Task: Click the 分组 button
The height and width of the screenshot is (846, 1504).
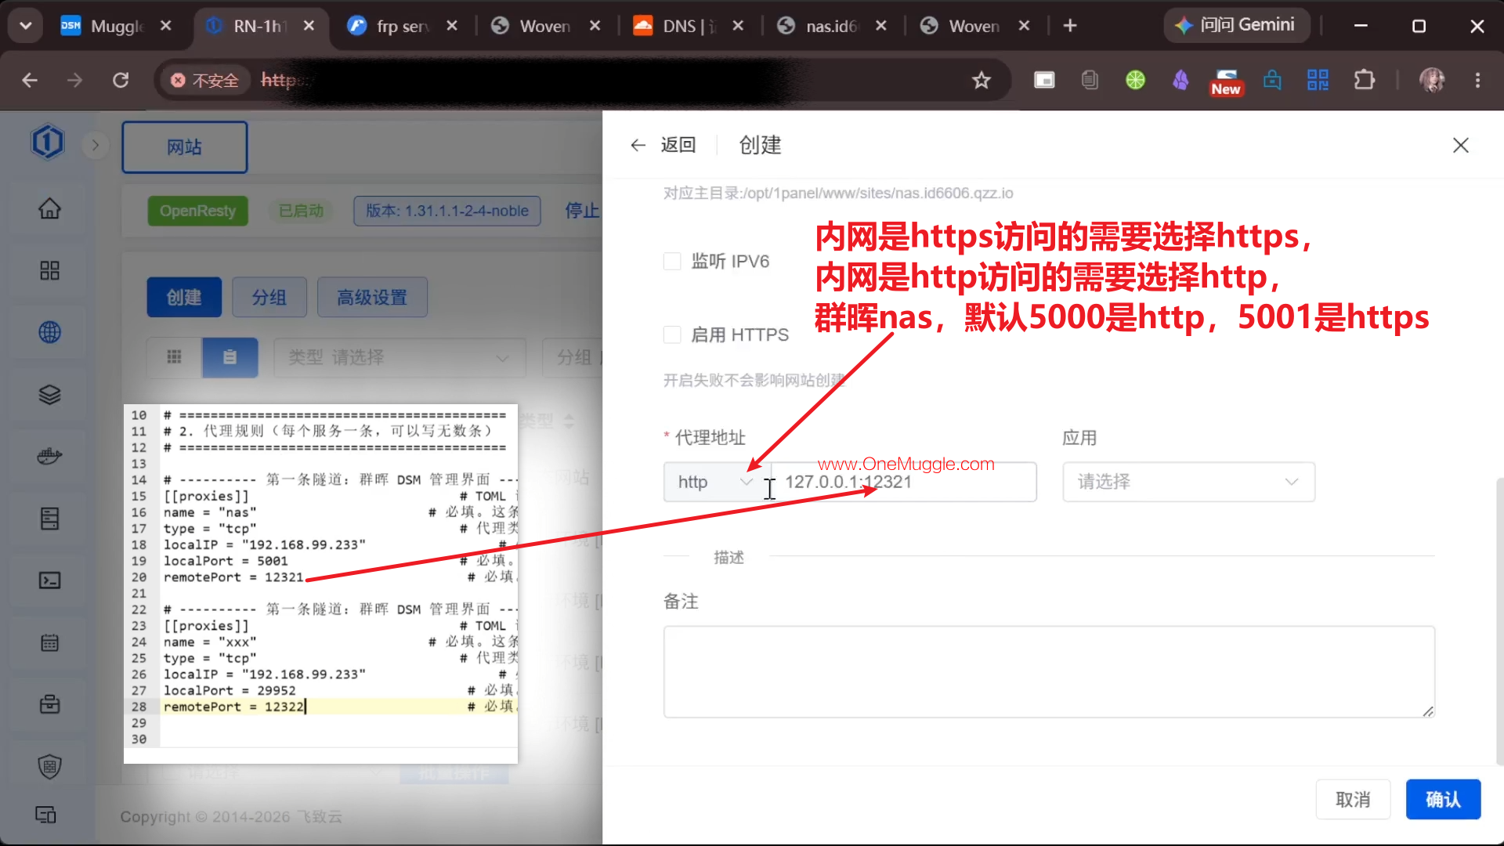Action: (x=269, y=297)
